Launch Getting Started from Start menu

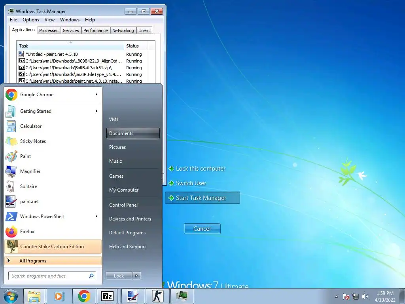pos(53,111)
